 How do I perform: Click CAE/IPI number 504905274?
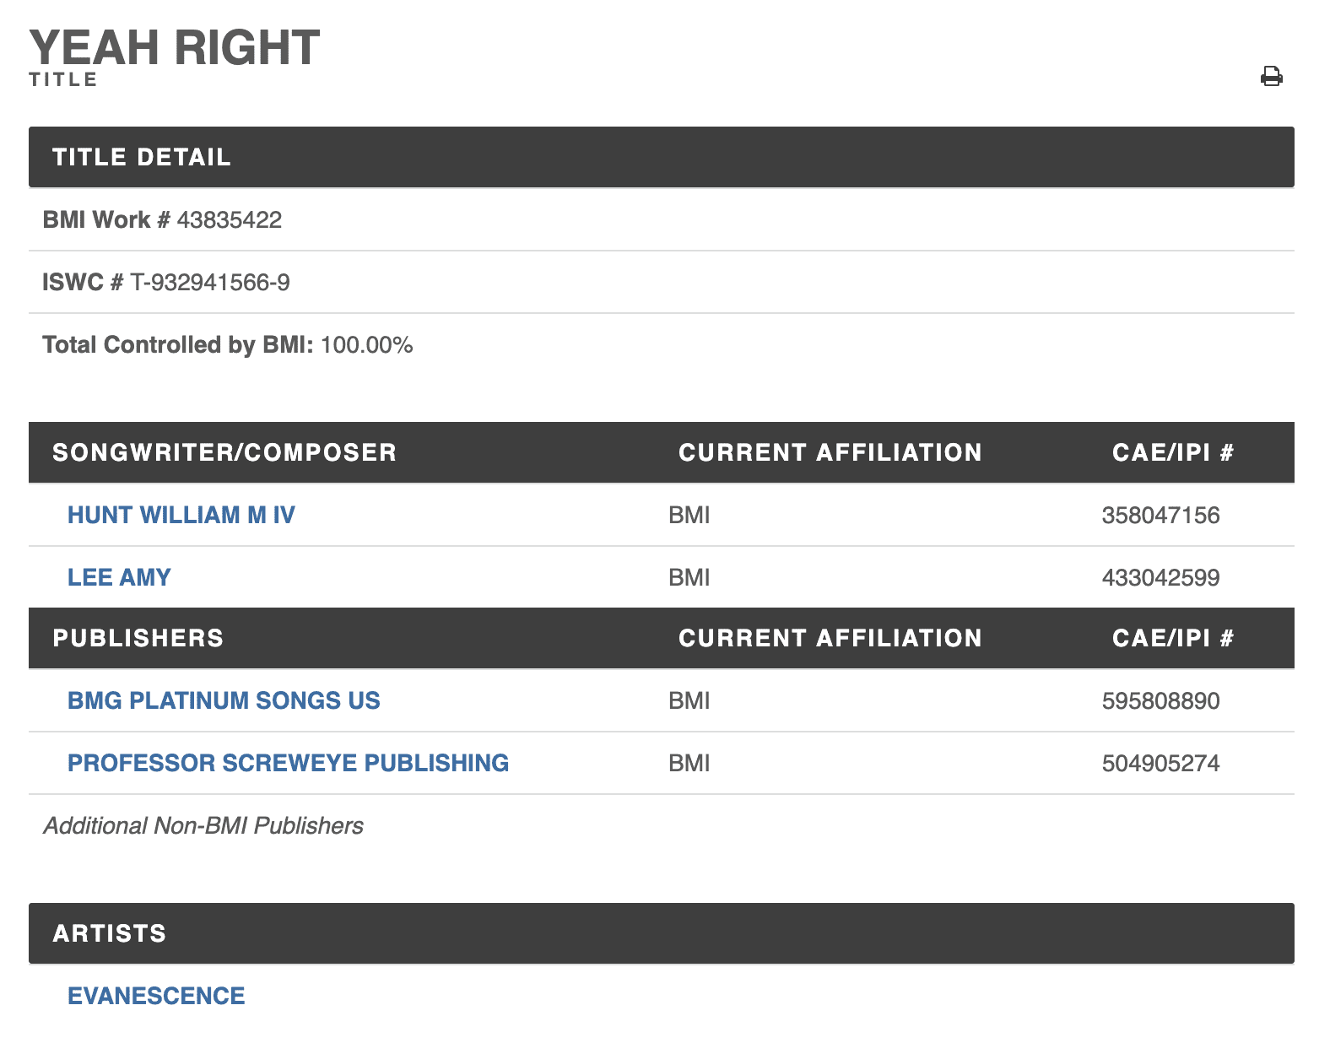pos(1160,763)
